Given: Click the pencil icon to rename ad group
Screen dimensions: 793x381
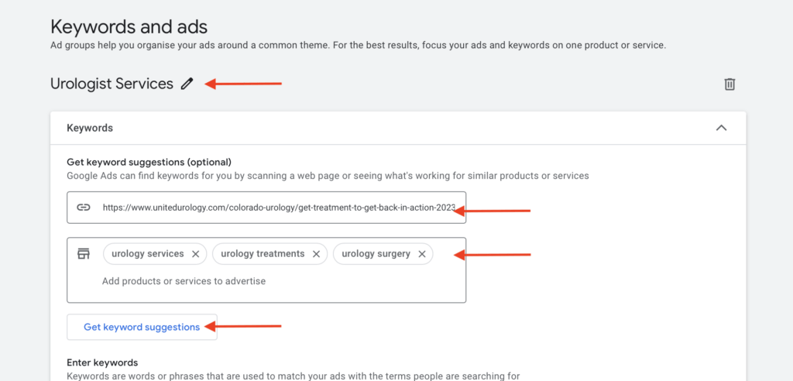Looking at the screenshot, I should tap(187, 84).
